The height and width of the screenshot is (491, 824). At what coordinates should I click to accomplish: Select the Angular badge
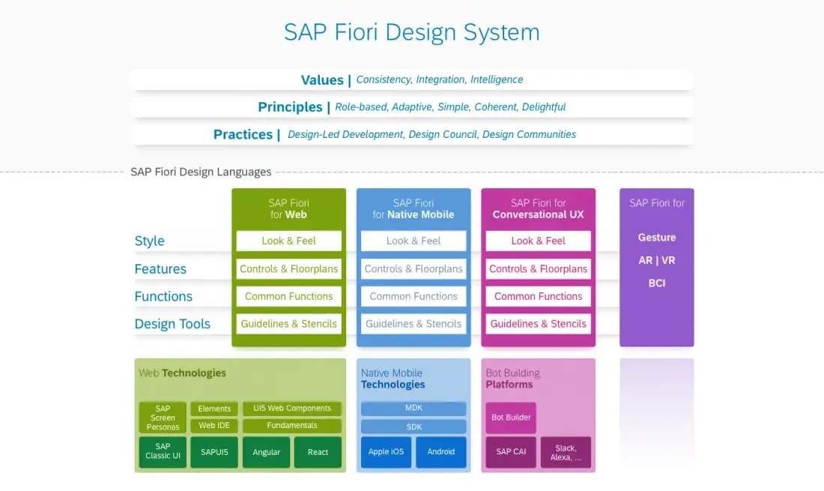266,452
